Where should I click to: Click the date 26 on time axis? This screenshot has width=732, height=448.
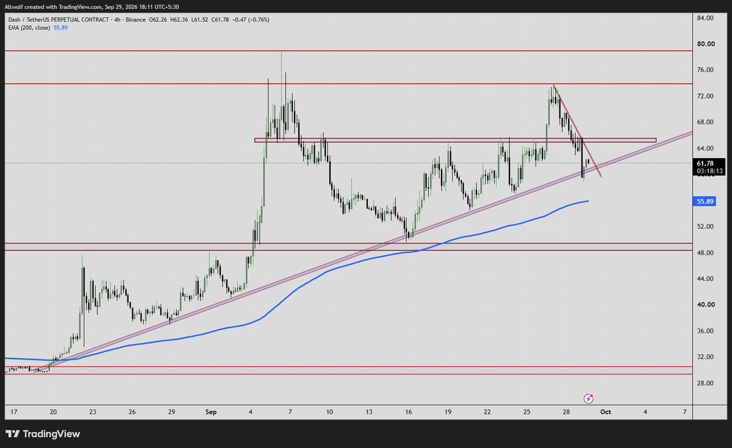tap(132, 412)
